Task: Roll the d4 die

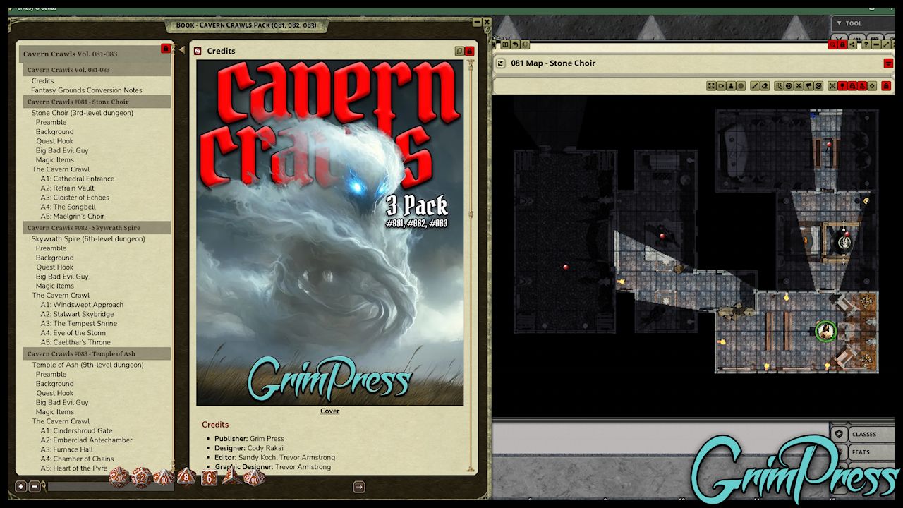Action: pos(231,476)
